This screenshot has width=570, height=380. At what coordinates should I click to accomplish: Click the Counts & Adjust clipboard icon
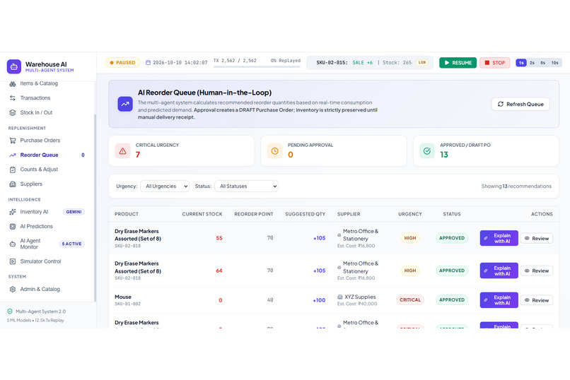pyautogui.click(x=13, y=170)
